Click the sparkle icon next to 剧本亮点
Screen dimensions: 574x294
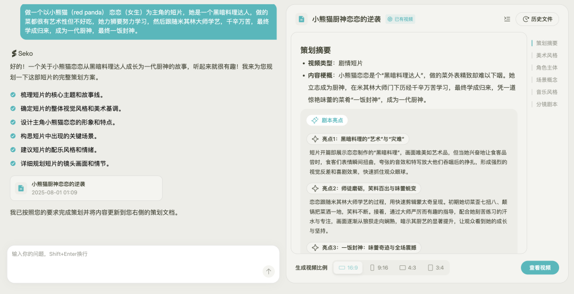tap(315, 120)
